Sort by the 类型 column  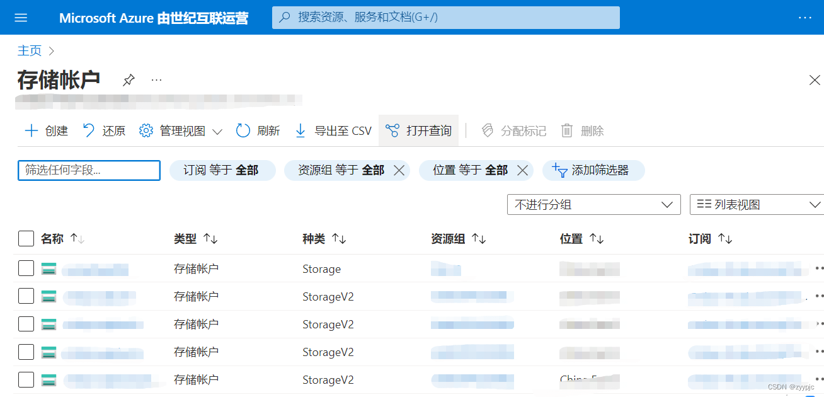point(196,239)
